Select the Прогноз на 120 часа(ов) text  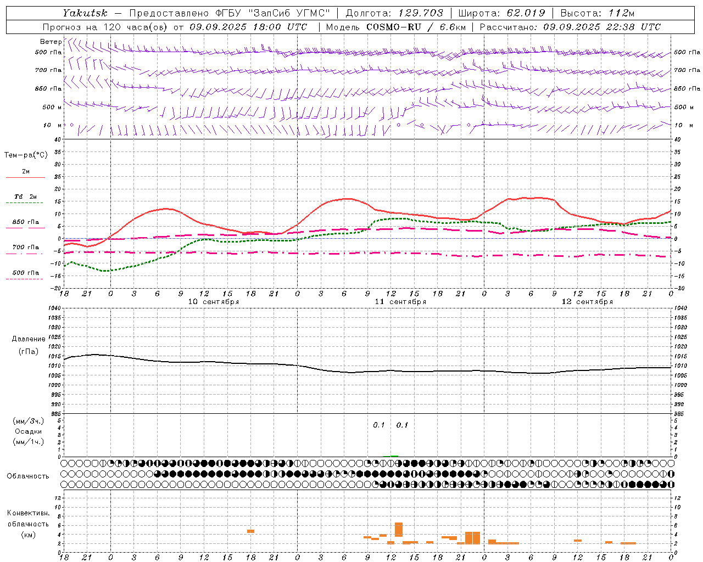pos(106,27)
